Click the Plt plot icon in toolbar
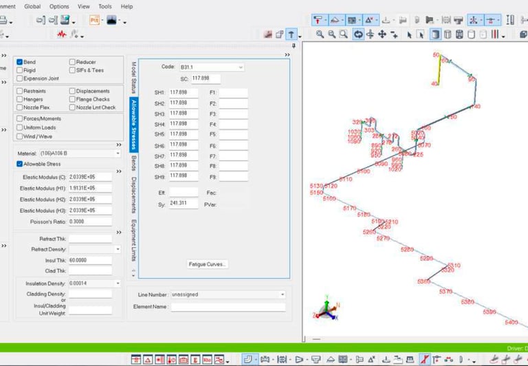 94,20
